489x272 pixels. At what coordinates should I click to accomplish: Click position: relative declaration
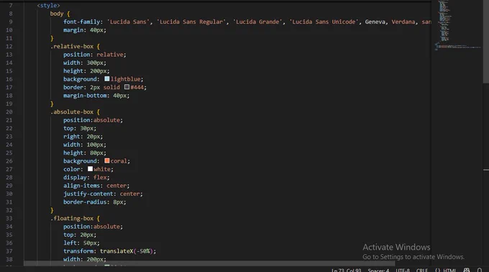tap(95, 54)
